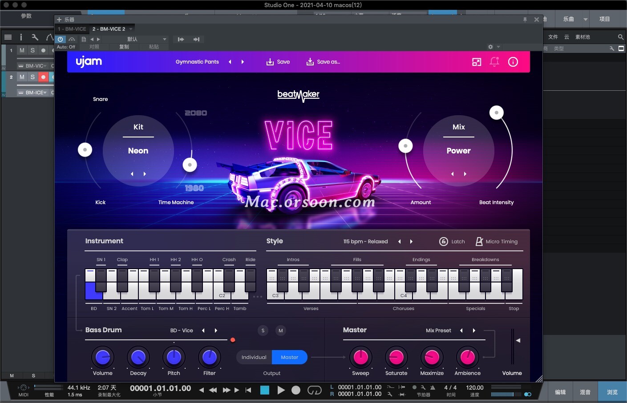The height and width of the screenshot is (403, 627).
Task: Click the info 'i' icon in the track toolbar
Action: click(x=21, y=37)
